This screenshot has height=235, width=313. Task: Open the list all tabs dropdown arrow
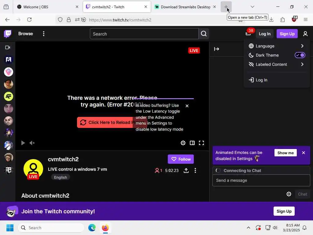coord(252,7)
